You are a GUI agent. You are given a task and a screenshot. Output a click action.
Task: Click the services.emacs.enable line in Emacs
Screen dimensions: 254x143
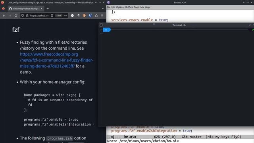[140, 20]
